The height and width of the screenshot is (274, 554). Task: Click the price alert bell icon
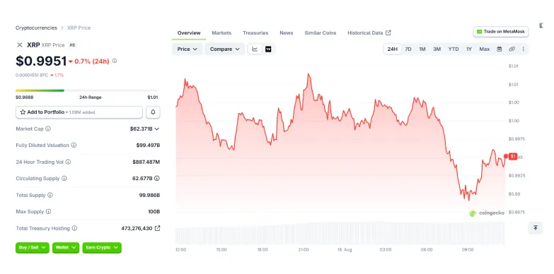[x=153, y=112]
